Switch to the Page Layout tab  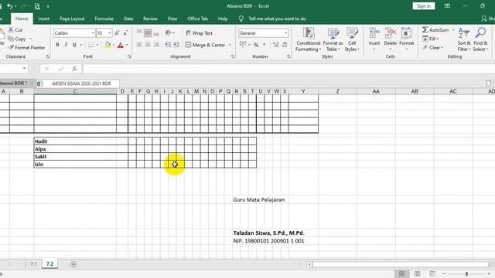[x=72, y=19]
